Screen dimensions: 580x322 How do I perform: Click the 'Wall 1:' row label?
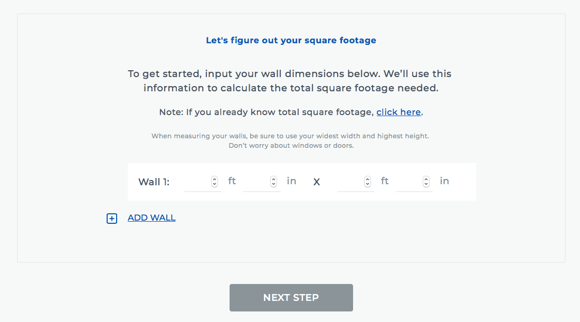154,182
